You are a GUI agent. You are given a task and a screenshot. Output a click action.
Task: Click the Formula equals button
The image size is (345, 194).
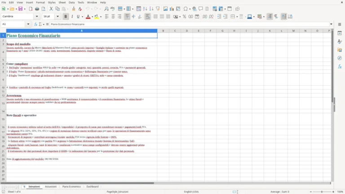47,24
